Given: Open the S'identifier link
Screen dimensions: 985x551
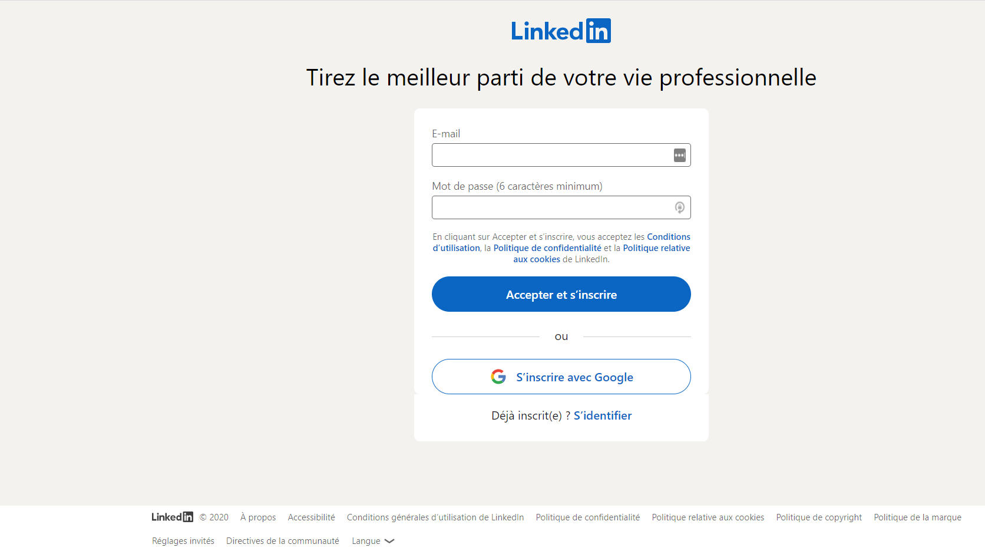Looking at the screenshot, I should pos(602,415).
